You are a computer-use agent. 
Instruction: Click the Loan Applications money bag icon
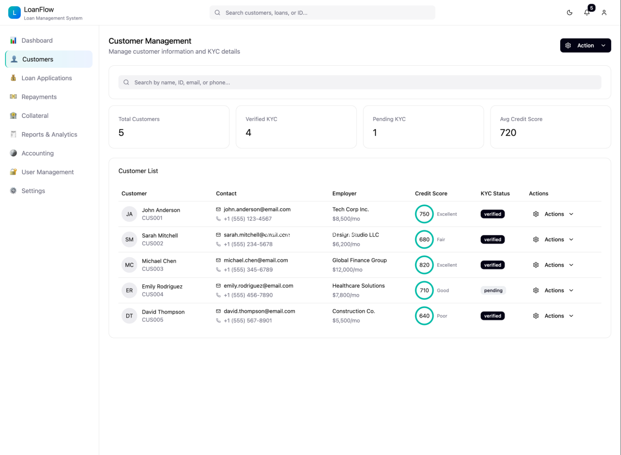13,78
